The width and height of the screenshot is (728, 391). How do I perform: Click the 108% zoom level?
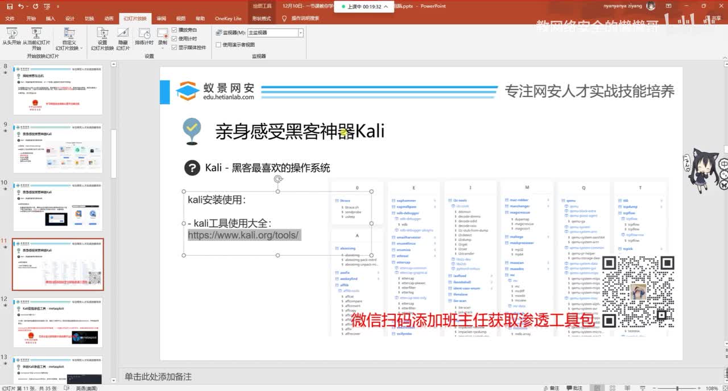pos(712,388)
